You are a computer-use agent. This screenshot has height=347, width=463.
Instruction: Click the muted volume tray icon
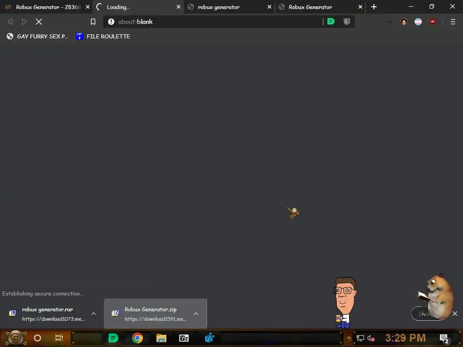point(371,338)
